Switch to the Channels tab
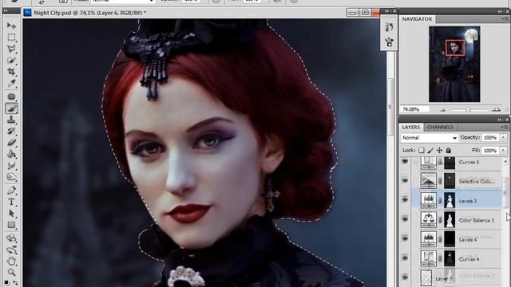This screenshot has width=511, height=287. [x=440, y=127]
